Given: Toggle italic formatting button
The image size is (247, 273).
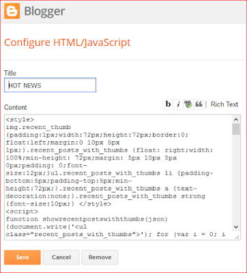Looking at the screenshot, I should (178, 104).
